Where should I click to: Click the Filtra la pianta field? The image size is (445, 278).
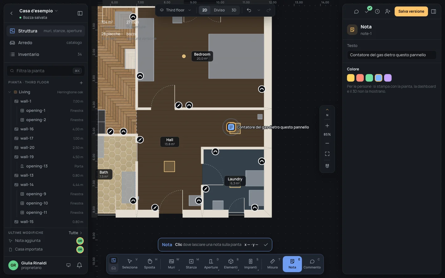pos(45,71)
